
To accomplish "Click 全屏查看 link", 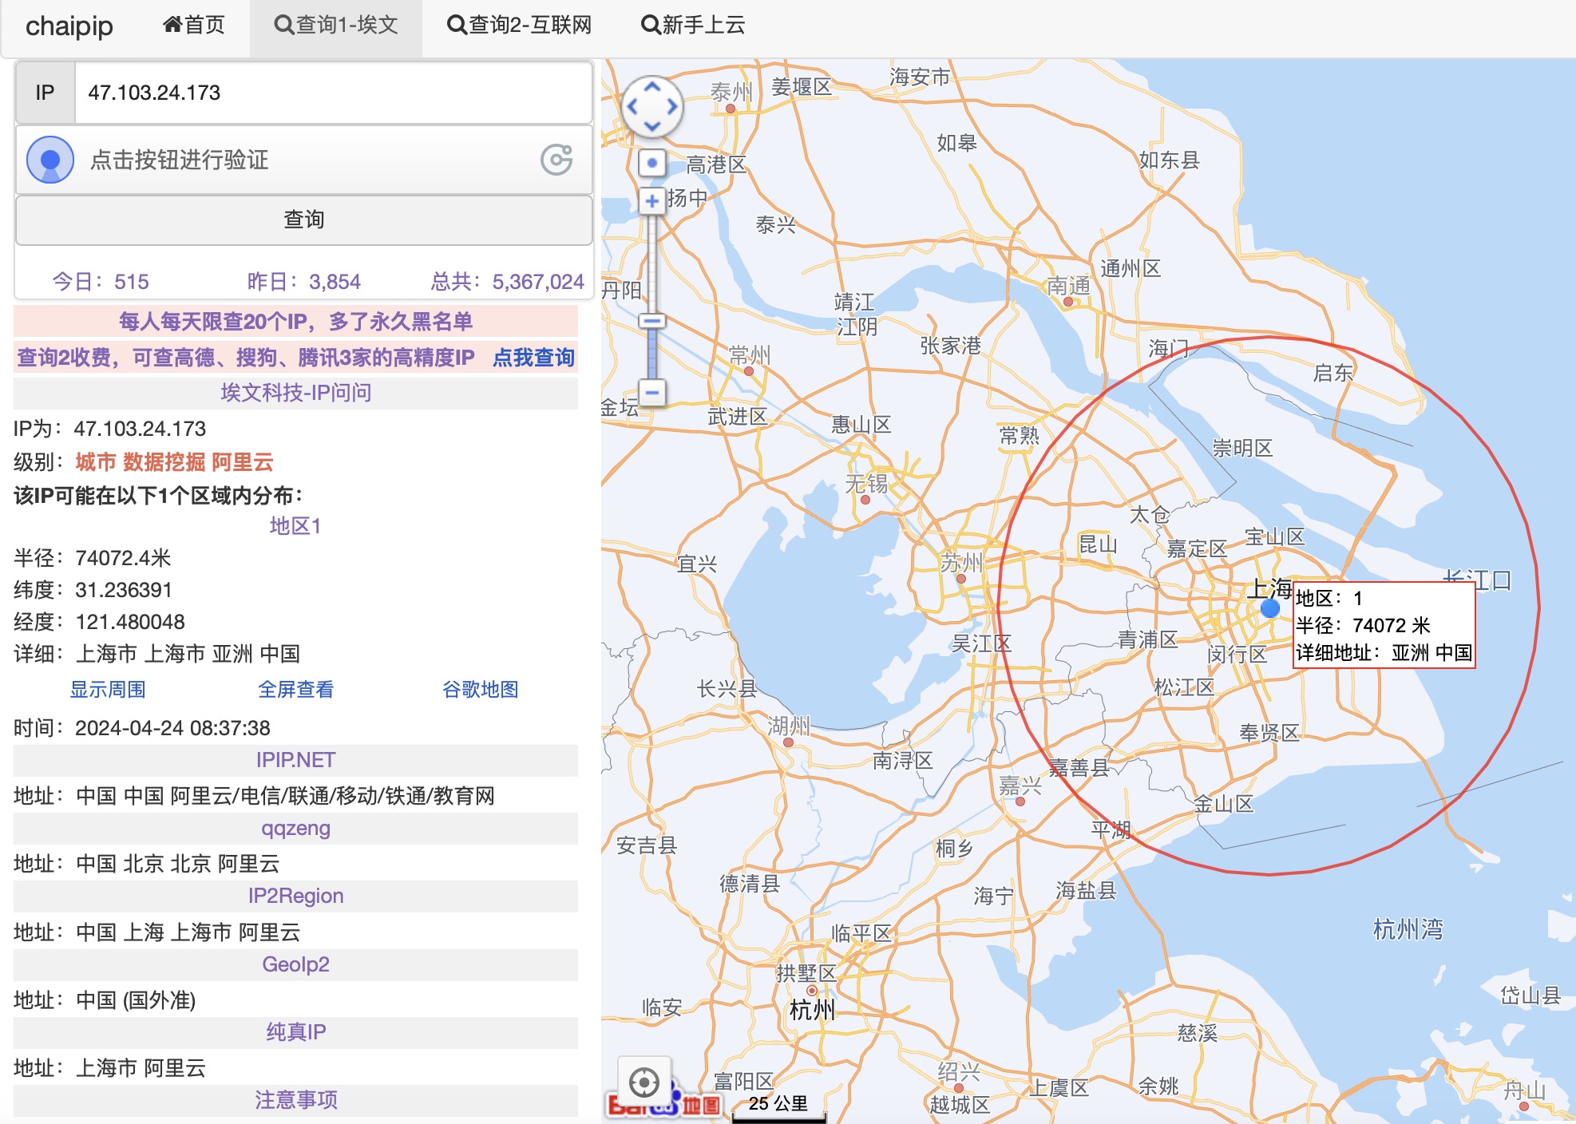I will [x=296, y=690].
